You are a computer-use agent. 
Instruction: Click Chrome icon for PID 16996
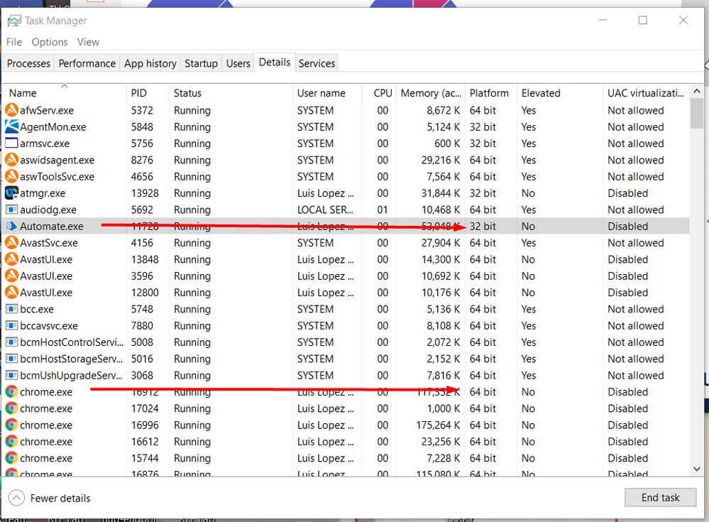[x=11, y=425]
